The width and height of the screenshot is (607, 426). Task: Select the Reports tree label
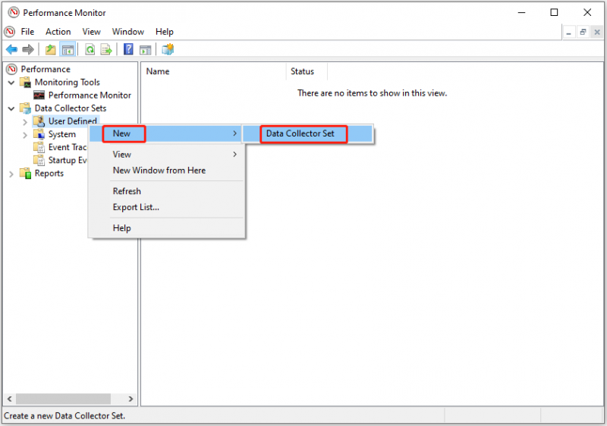(x=49, y=173)
